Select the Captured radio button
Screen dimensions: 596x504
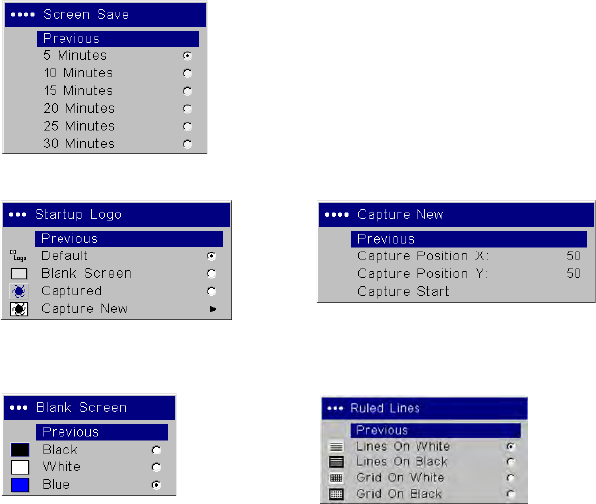pos(211,292)
